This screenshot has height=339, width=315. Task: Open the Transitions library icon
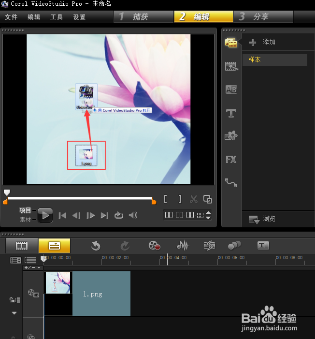tap(231, 66)
